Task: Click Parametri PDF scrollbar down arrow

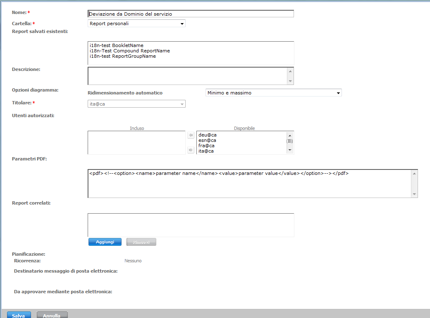Action: pos(414,194)
